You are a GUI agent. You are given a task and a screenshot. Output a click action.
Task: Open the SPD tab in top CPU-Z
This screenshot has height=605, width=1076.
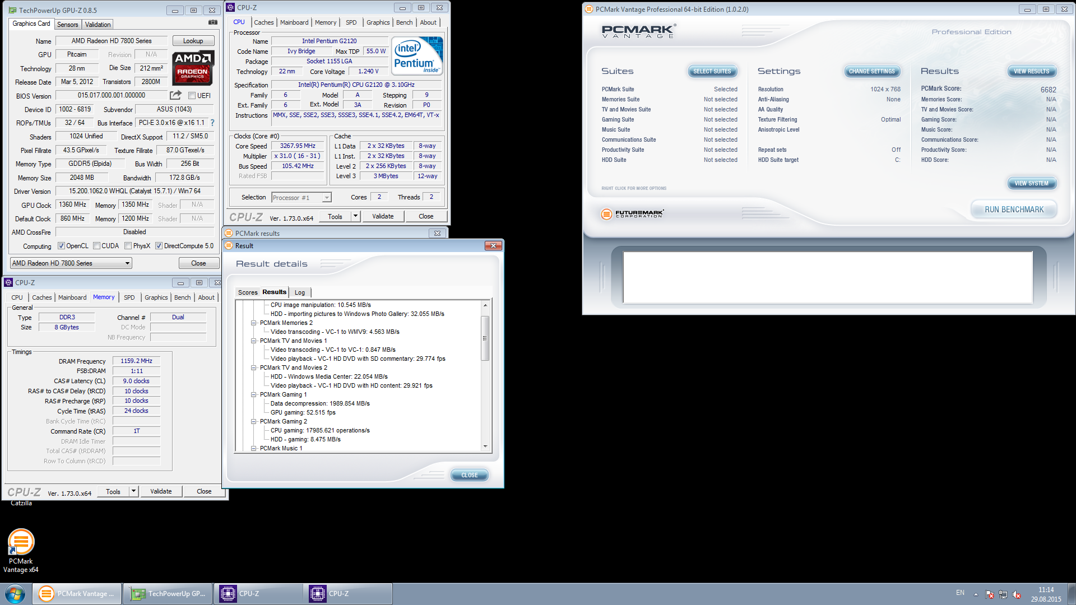351,22
